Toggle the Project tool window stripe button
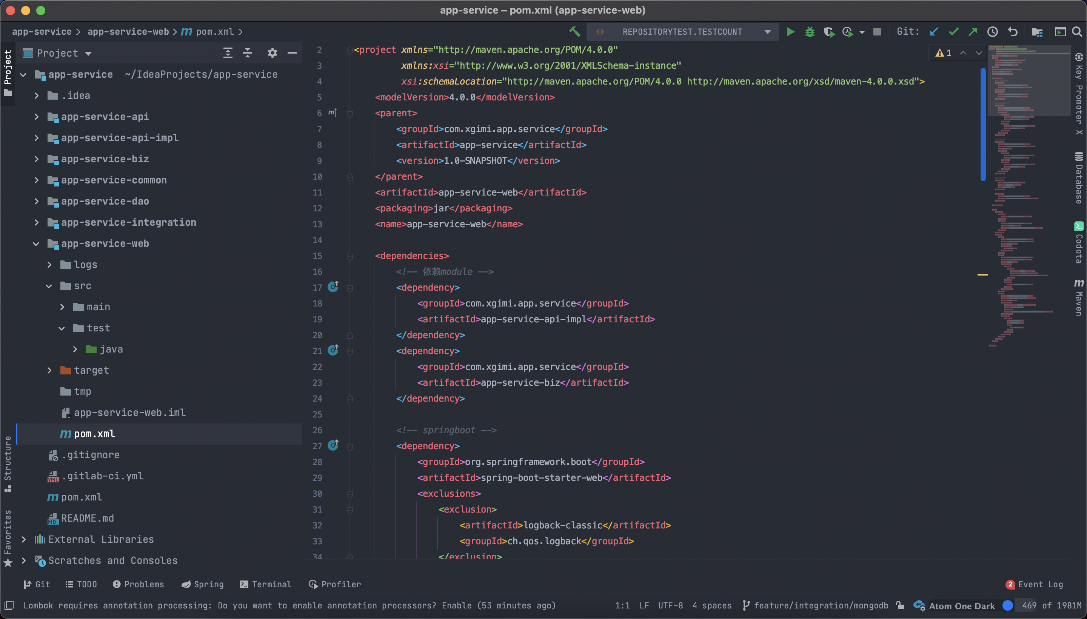 tap(8, 73)
